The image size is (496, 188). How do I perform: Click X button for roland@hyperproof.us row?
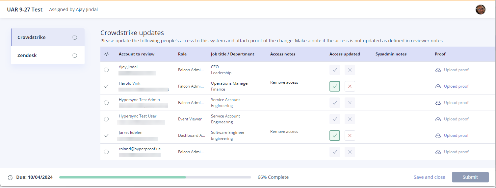coord(350,152)
